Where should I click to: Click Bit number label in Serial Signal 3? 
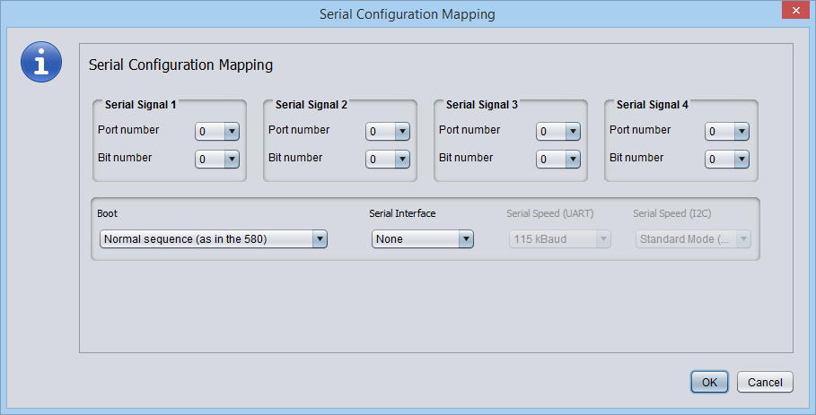pos(466,158)
